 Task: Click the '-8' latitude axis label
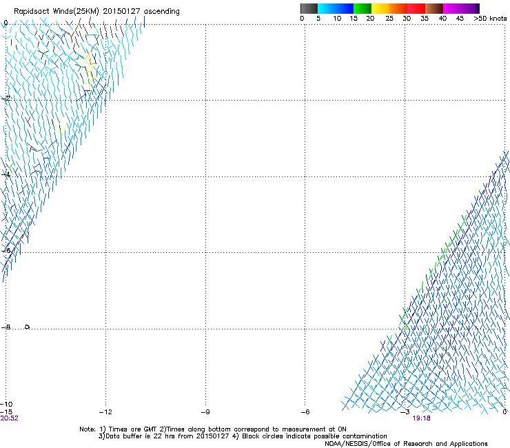[x=6, y=327]
